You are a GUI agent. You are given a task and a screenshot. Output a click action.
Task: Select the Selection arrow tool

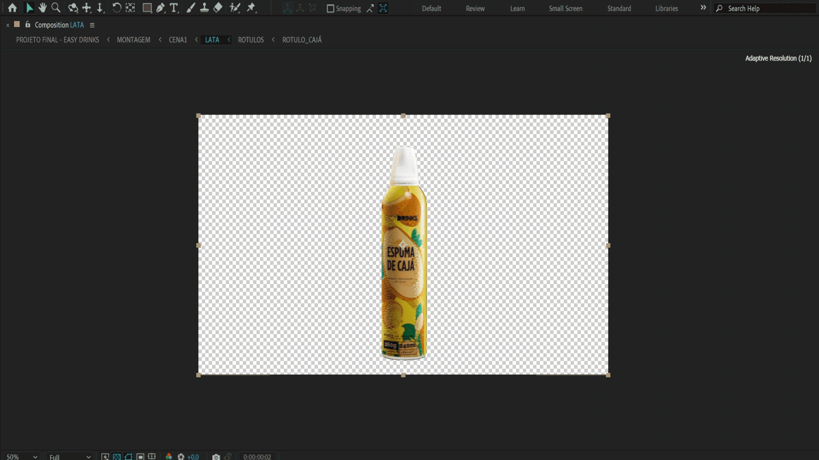(29, 8)
